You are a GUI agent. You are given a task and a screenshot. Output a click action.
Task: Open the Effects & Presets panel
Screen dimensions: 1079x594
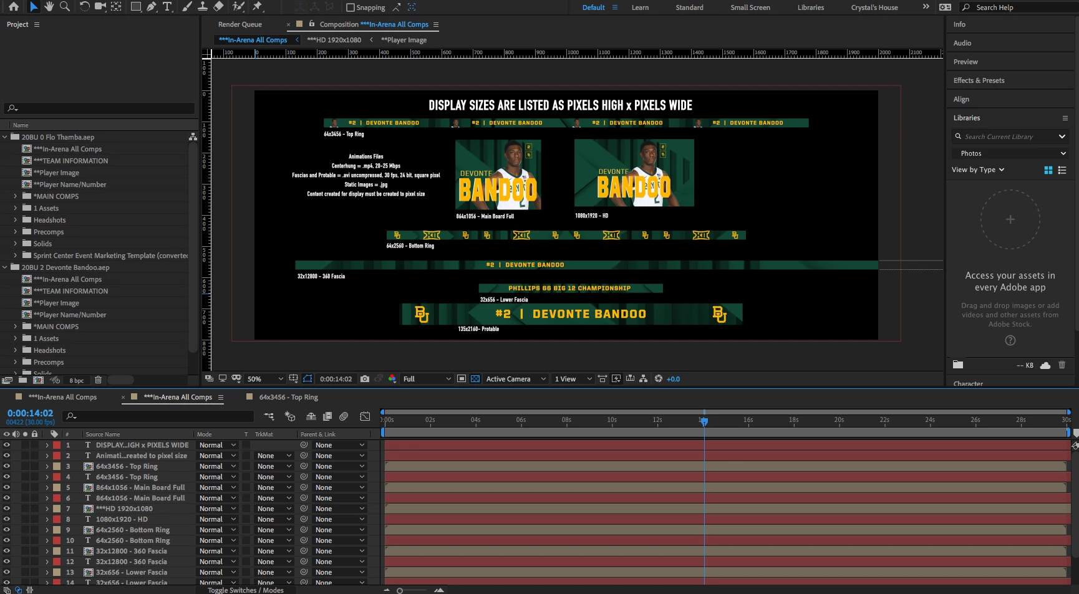pos(979,80)
